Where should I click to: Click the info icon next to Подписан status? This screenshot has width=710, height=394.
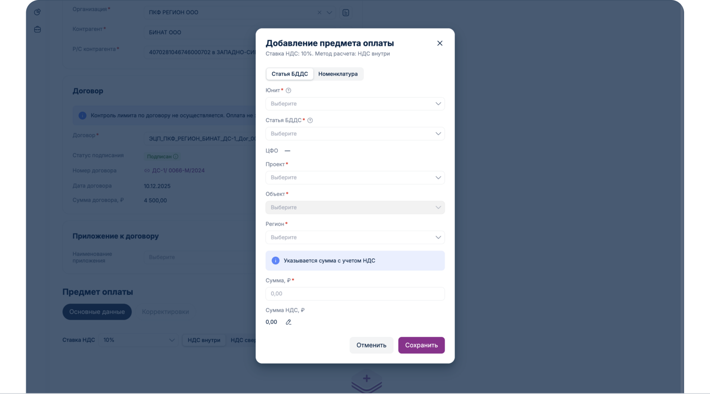(176, 156)
